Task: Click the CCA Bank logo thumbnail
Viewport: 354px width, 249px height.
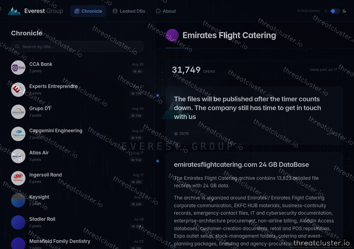Action: coord(18,68)
